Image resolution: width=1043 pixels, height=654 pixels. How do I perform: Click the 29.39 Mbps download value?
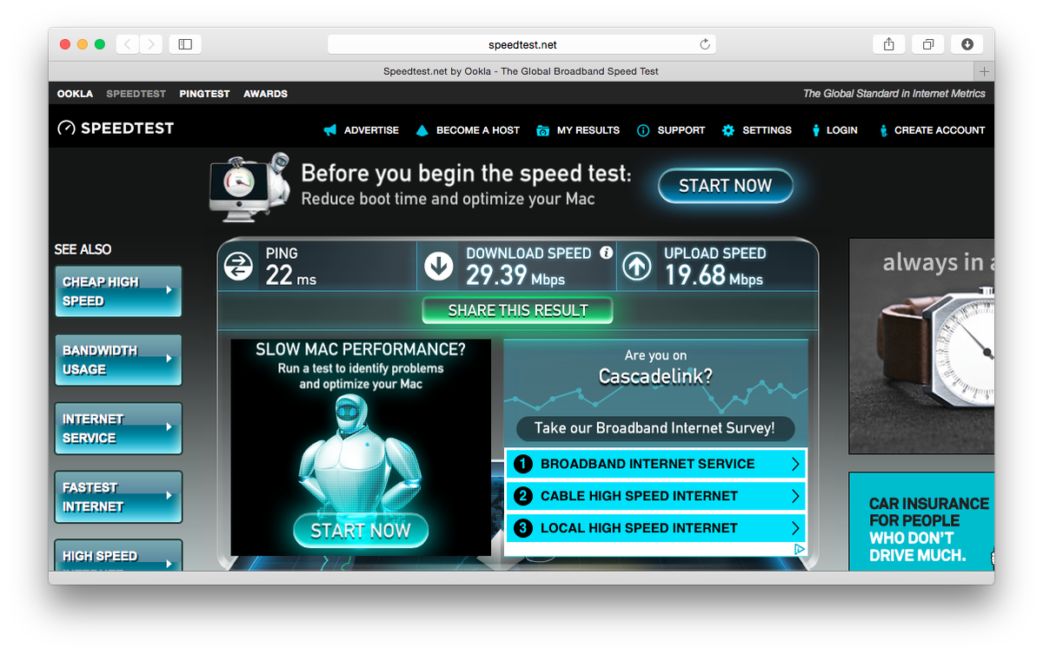515,276
